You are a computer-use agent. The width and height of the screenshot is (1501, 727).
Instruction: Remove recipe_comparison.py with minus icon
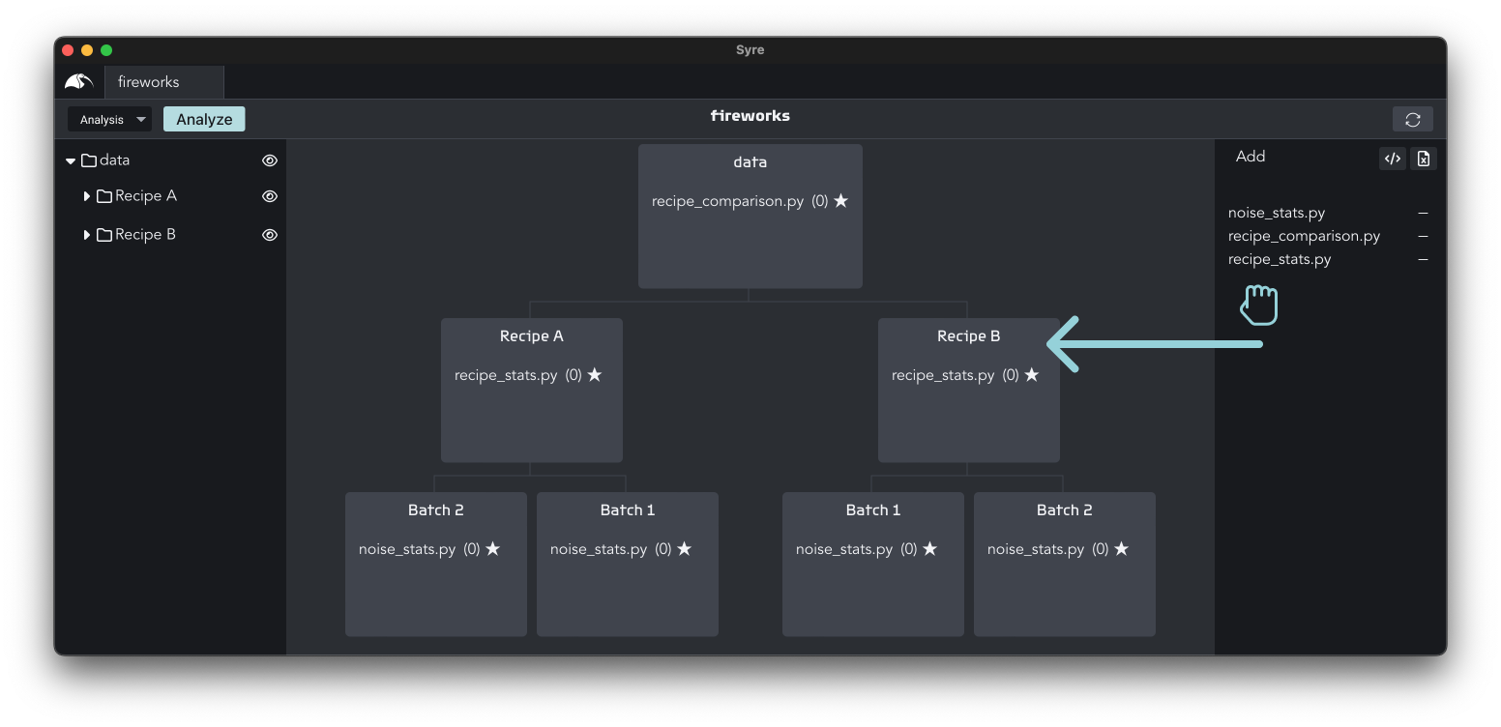pos(1423,236)
